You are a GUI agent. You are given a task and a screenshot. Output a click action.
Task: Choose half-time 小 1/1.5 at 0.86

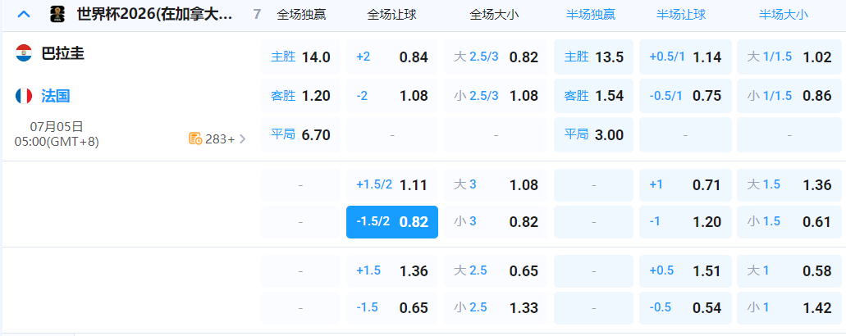789,96
